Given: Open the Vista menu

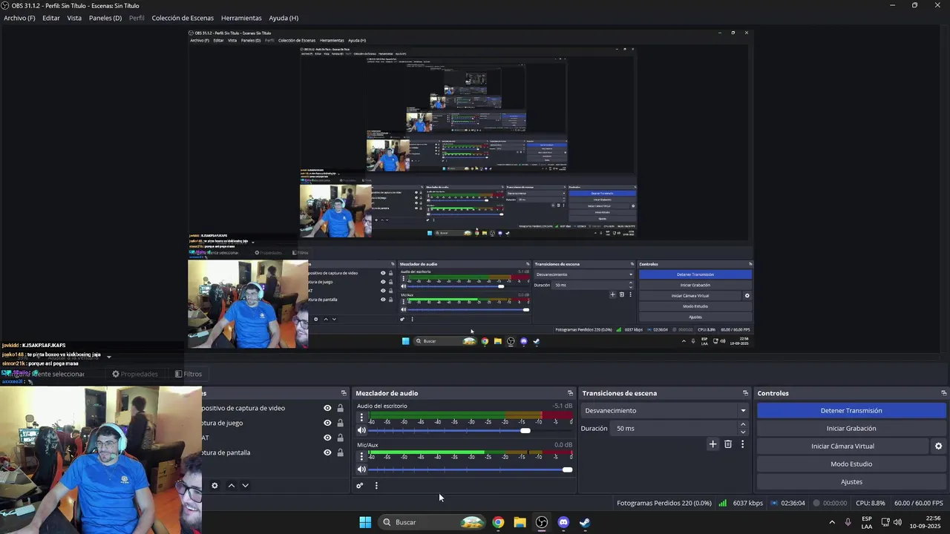Looking at the screenshot, I should (74, 18).
